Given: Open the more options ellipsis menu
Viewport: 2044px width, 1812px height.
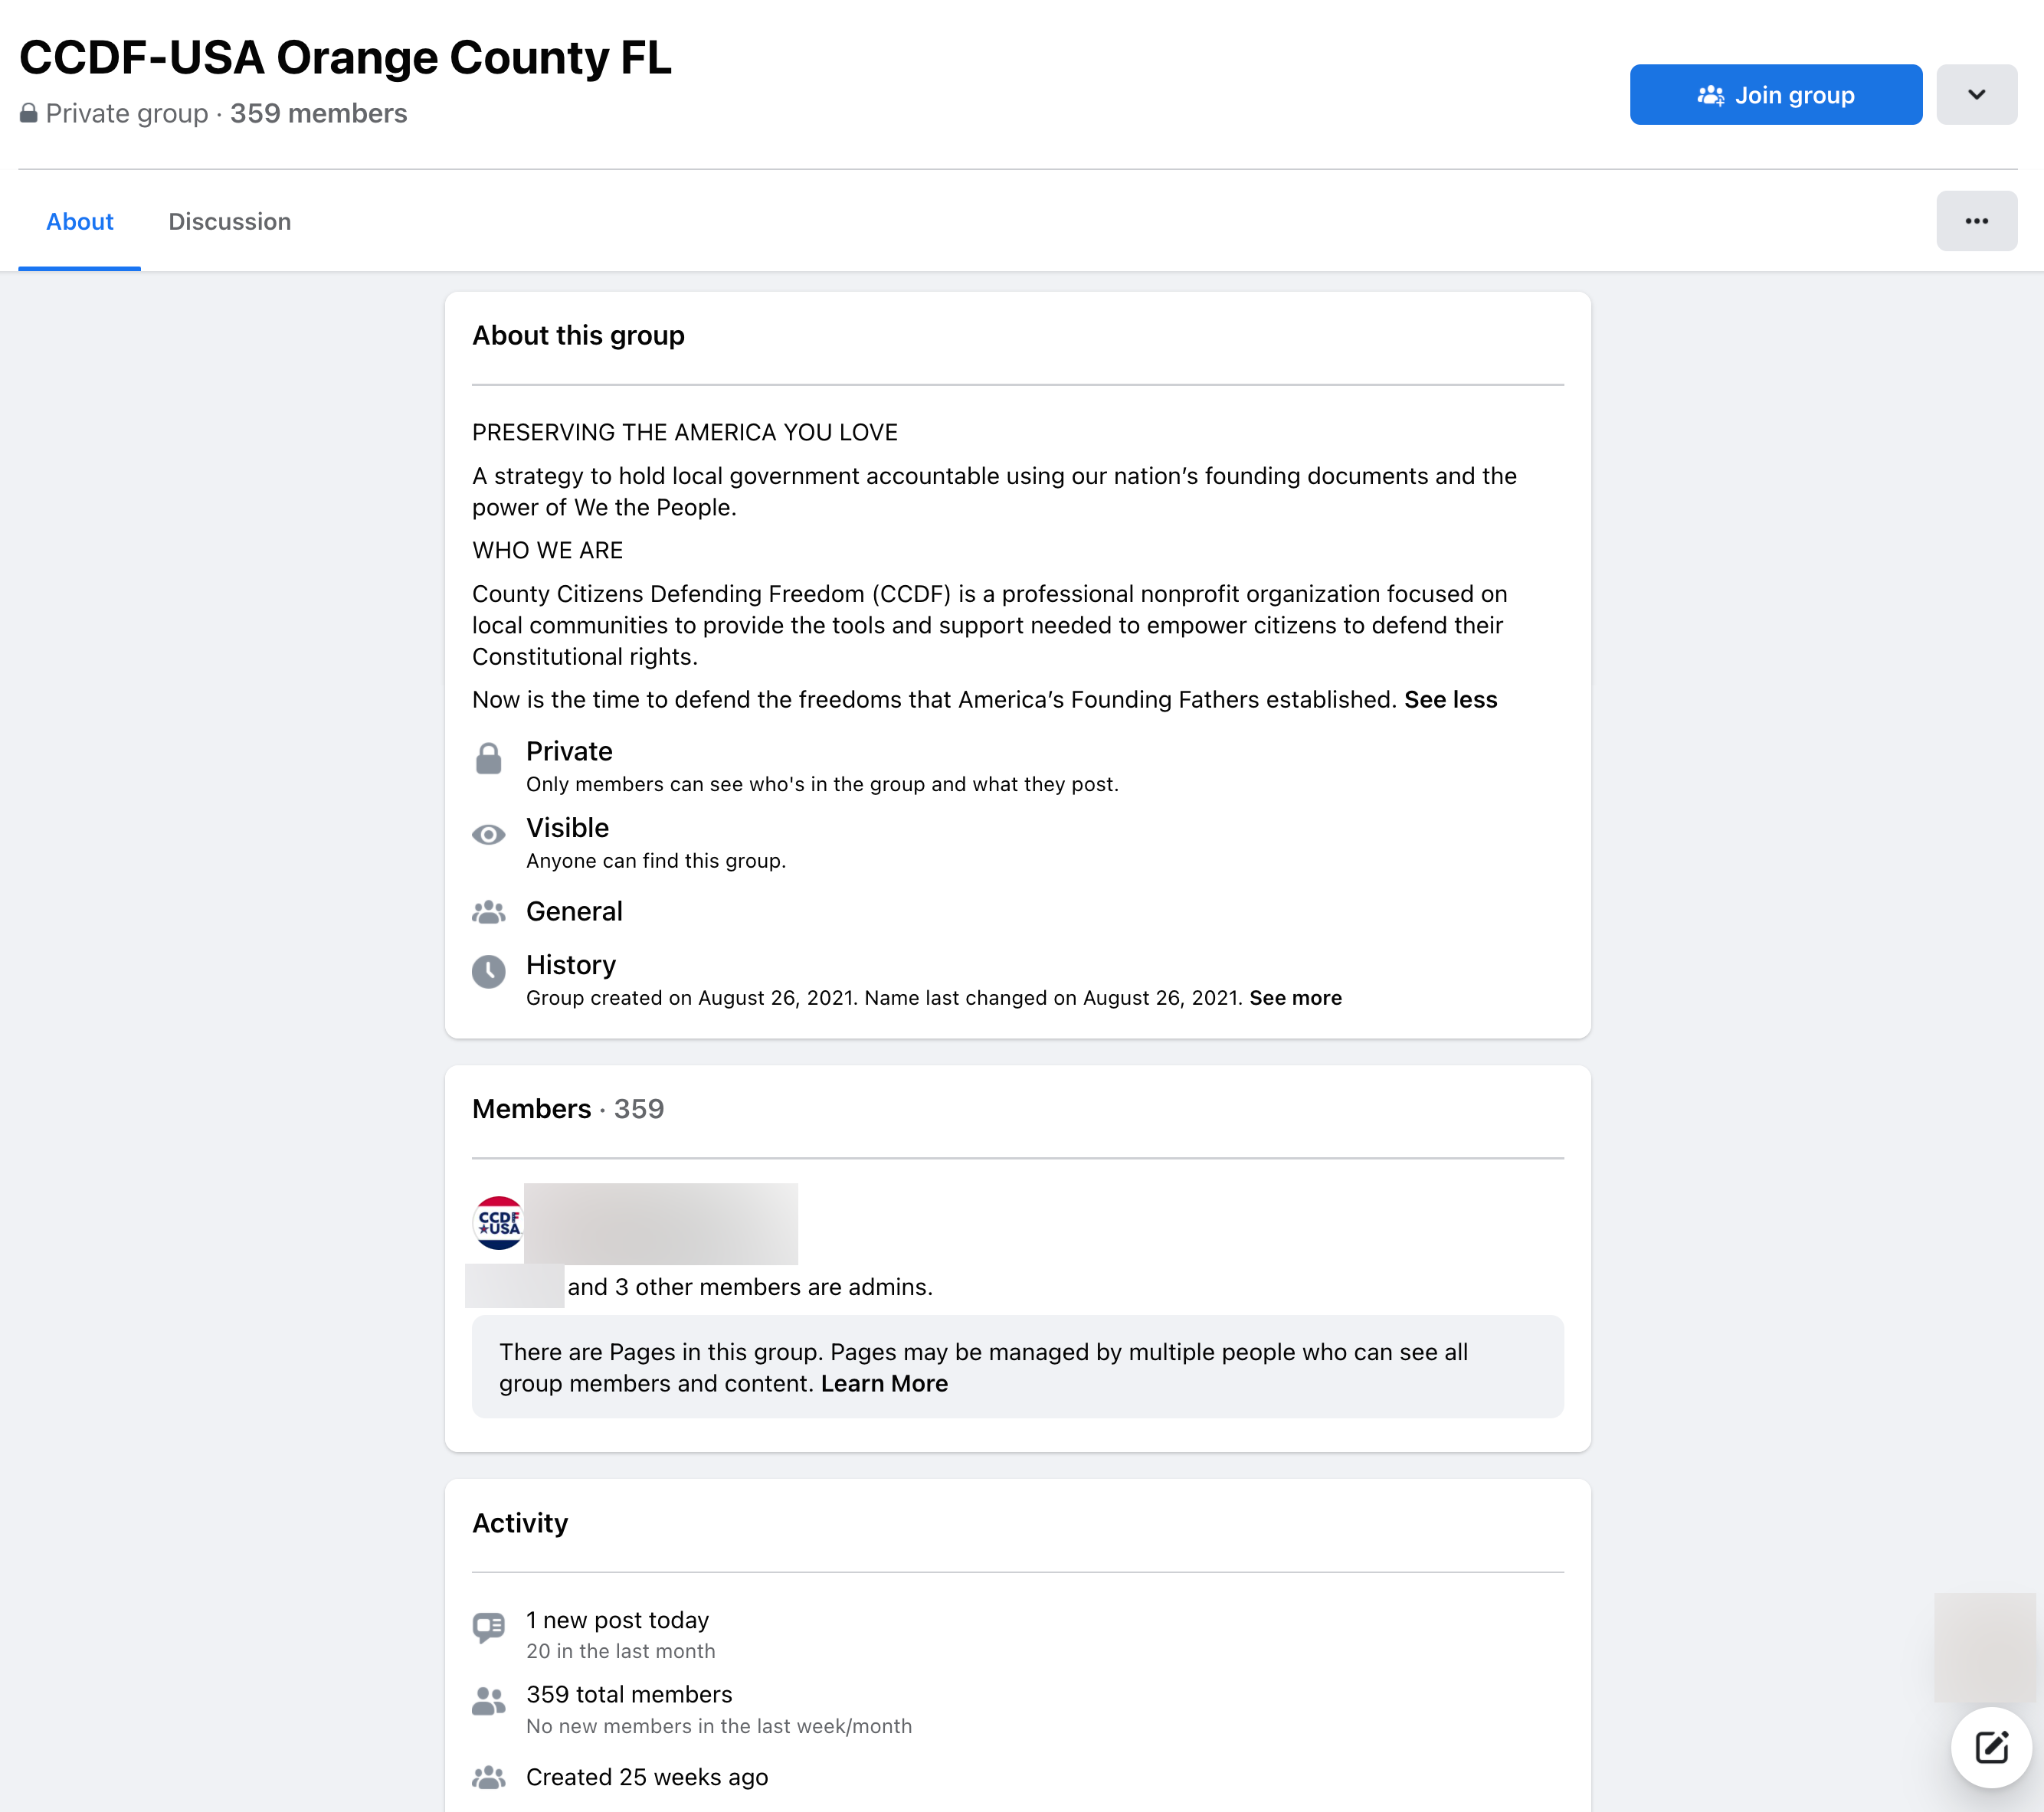Looking at the screenshot, I should [1976, 221].
